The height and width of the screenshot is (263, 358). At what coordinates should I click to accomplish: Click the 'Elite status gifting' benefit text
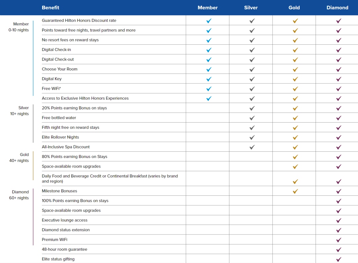coord(58,259)
